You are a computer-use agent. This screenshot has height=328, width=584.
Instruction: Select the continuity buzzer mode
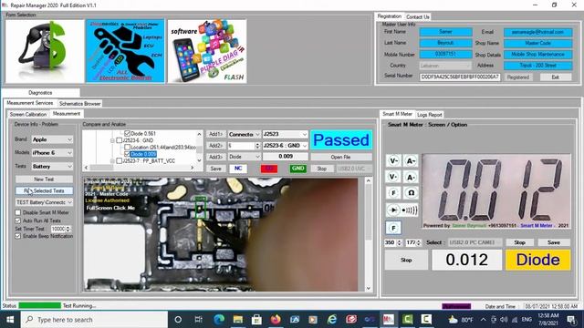pos(410,210)
